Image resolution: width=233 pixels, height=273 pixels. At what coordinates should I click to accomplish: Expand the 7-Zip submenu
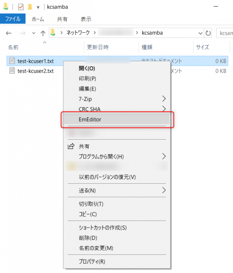point(164,99)
